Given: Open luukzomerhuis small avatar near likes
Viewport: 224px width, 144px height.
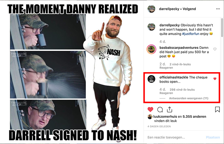Looking at the screenshot, I should click(x=150, y=117).
